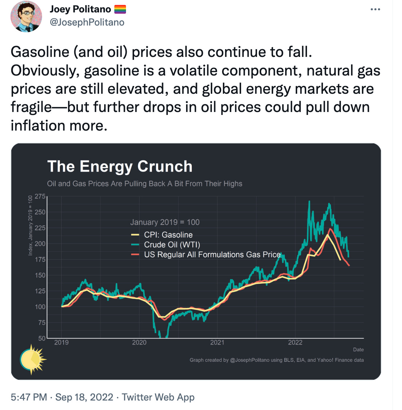
Task: Click the 2019 label on the date axis
Action: (61, 343)
